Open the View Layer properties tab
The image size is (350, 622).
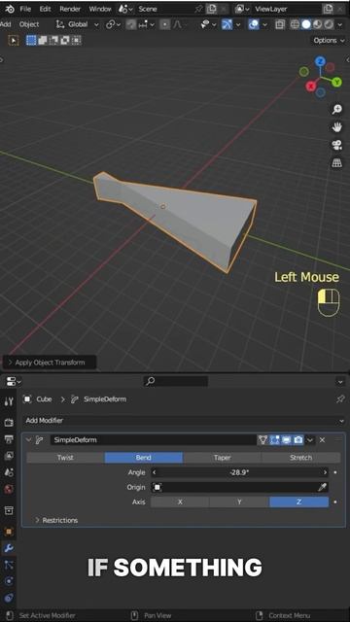(x=9, y=456)
